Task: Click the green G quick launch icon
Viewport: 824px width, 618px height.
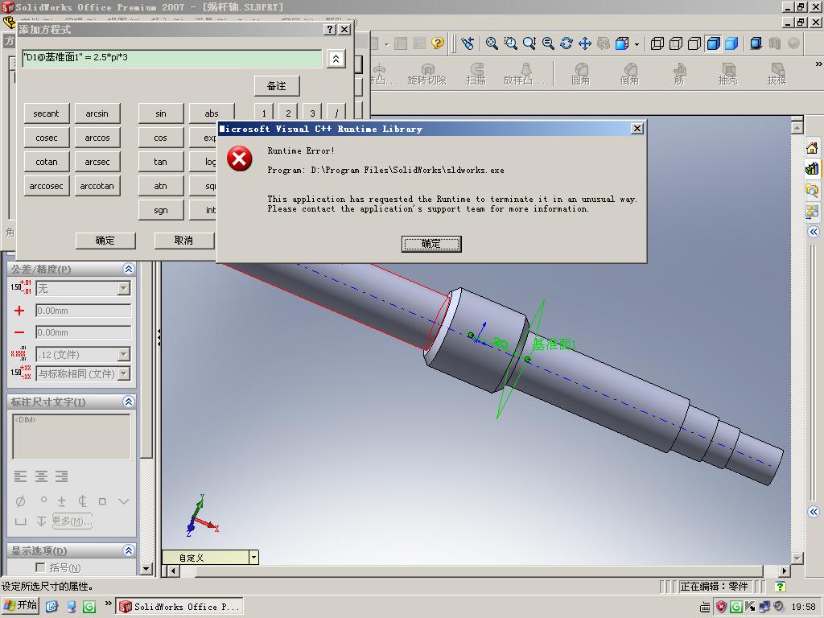Action: [x=89, y=607]
